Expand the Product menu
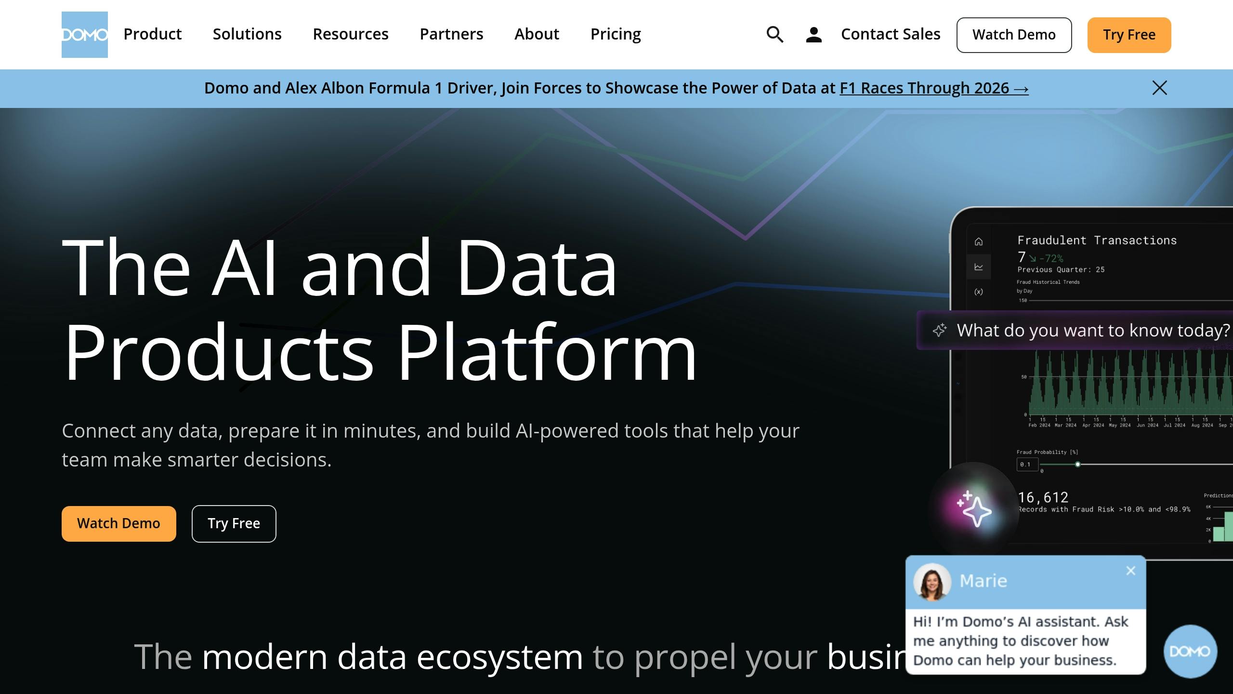1233x694 pixels. pos(152,34)
